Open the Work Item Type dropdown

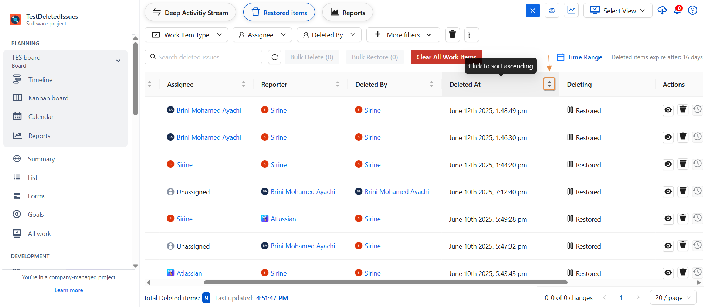click(x=186, y=35)
